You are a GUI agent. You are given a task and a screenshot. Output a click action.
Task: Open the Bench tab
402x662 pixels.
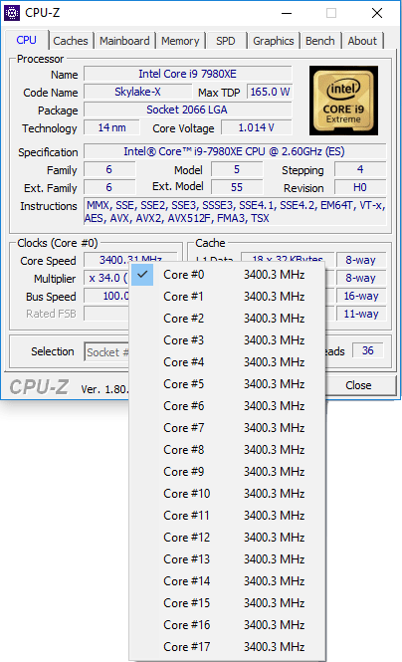[320, 41]
